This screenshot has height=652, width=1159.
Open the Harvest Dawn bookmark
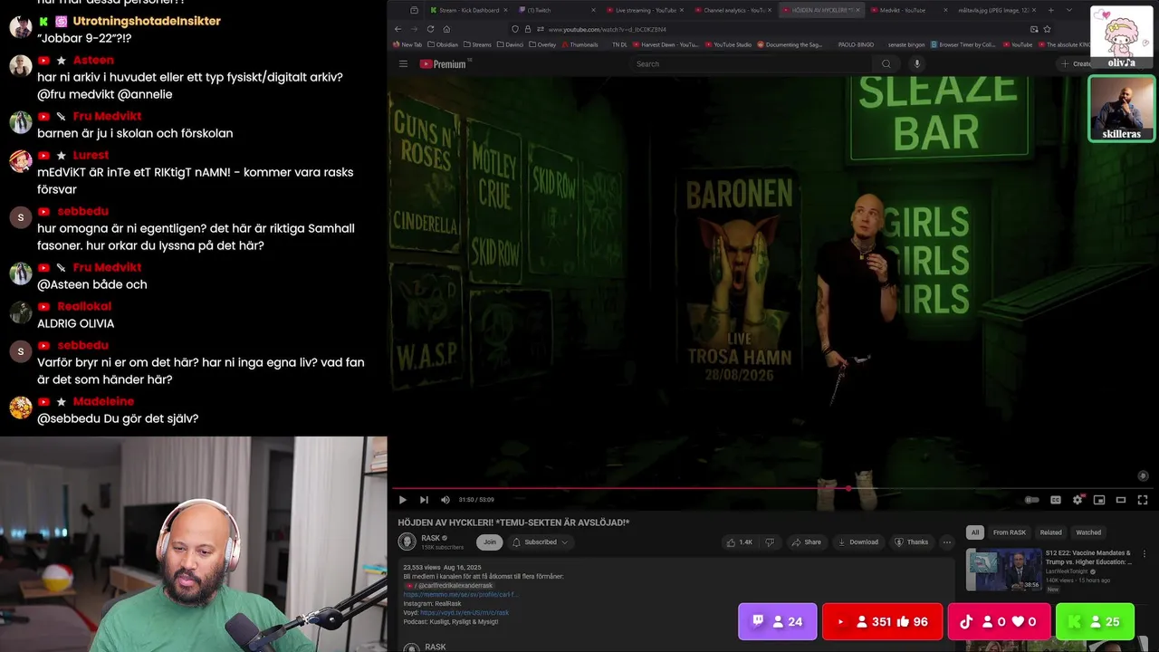665,44
